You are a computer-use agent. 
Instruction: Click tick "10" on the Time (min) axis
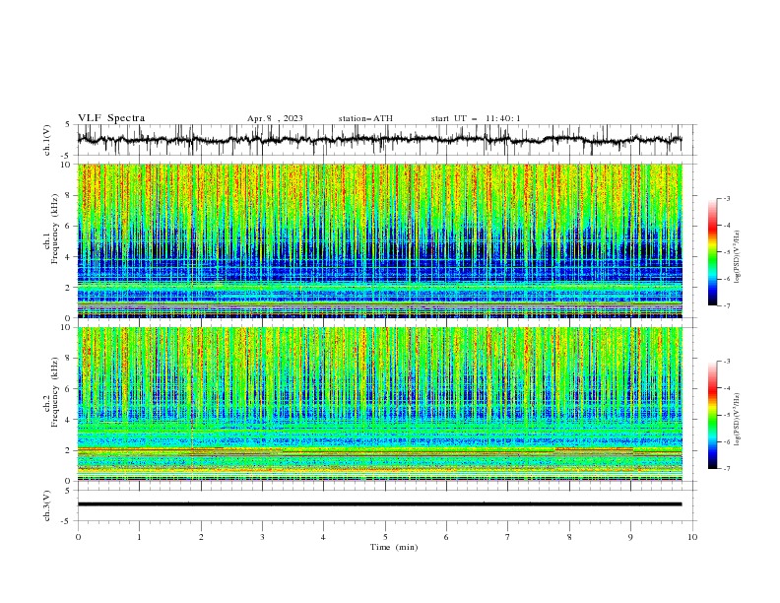click(x=692, y=537)
